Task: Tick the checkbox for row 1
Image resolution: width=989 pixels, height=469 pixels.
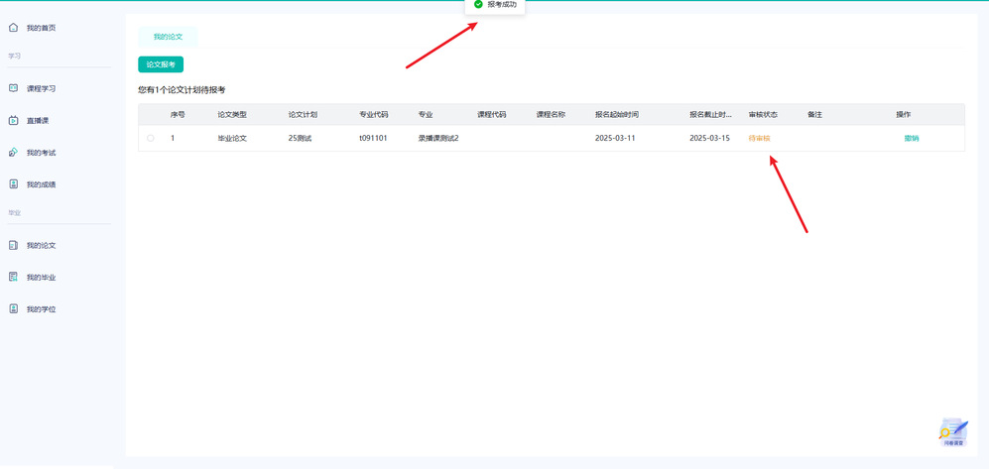Action: tap(151, 138)
